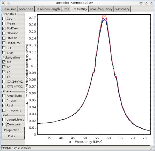The image size is (155, 151).
Task: Maximize the aoqplot window
Action: (x=146, y=3)
